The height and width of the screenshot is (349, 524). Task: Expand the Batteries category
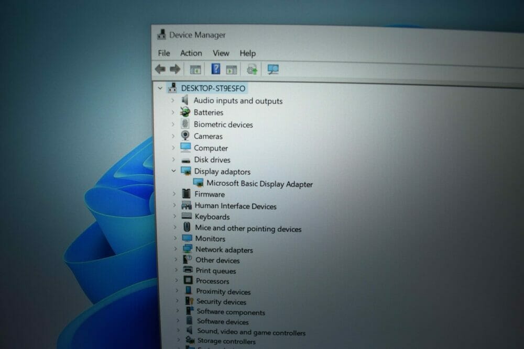coord(173,112)
